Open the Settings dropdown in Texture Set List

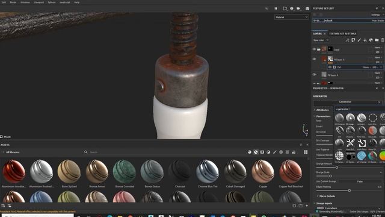(x=377, y=14)
